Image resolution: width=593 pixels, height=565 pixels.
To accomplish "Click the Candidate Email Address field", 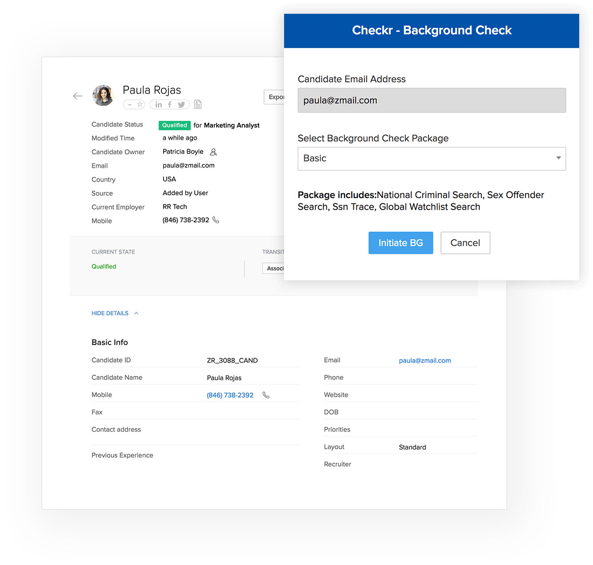I will point(431,100).
